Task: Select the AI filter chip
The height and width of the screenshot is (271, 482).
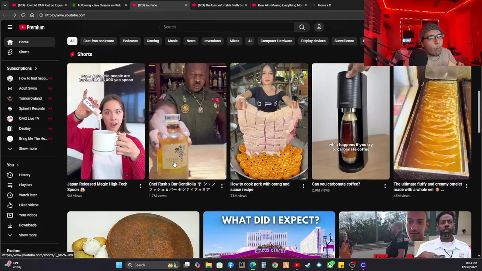Action: click(x=250, y=41)
